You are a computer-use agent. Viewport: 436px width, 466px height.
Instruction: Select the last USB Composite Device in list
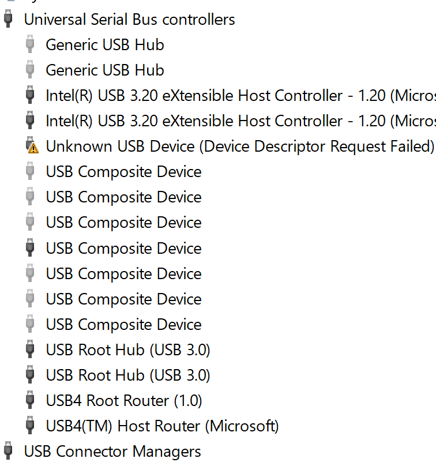coord(123,324)
